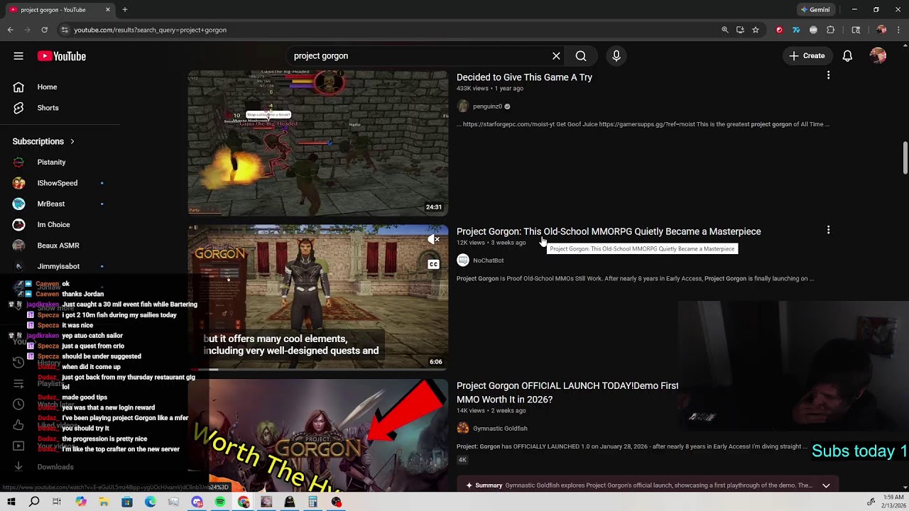The width and height of the screenshot is (909, 511).
Task: Open the gray round extension icon
Action: 813,30
